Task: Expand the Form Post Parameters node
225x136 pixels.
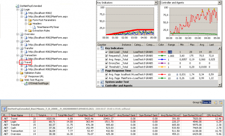Action: [26, 20]
